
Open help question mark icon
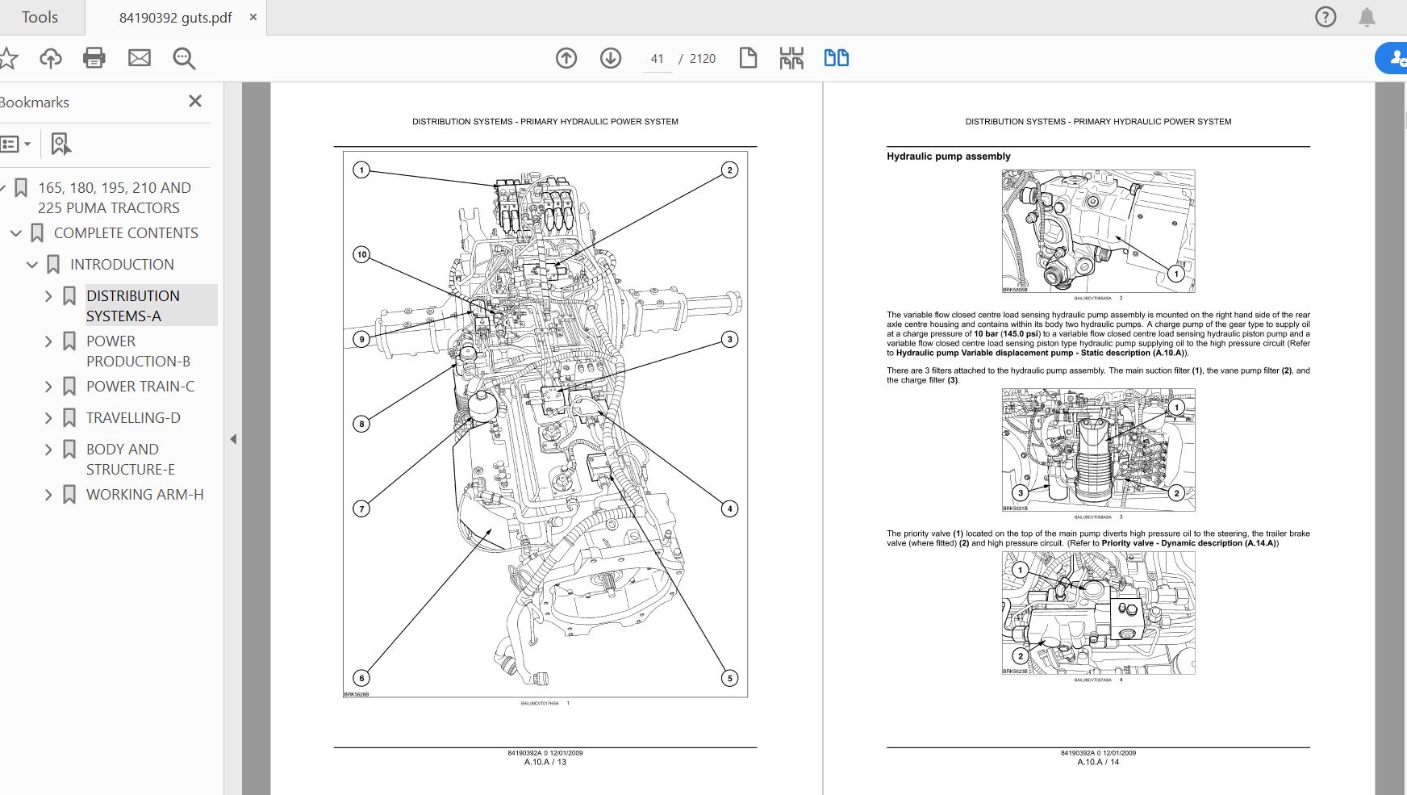click(x=1326, y=17)
